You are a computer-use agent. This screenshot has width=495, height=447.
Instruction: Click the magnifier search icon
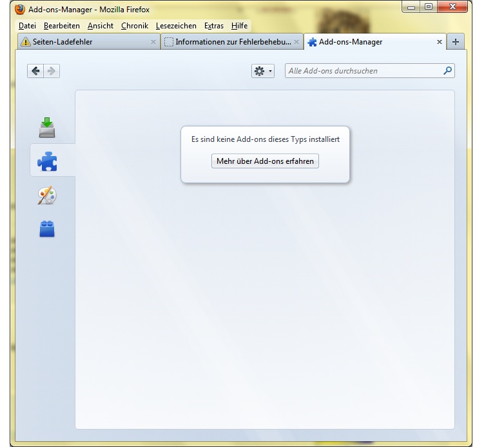(447, 71)
